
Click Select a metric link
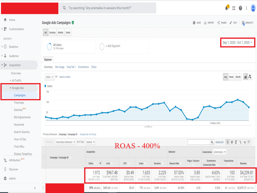coord(65,77)
